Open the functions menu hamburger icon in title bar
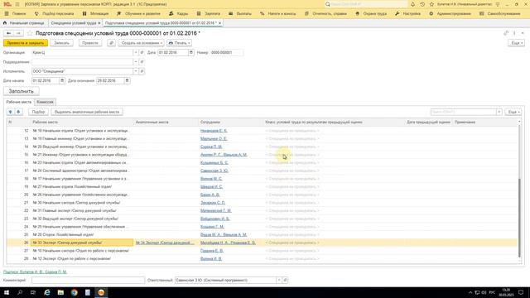Image resolution: width=530 pixels, height=298 pixels. point(17,4)
